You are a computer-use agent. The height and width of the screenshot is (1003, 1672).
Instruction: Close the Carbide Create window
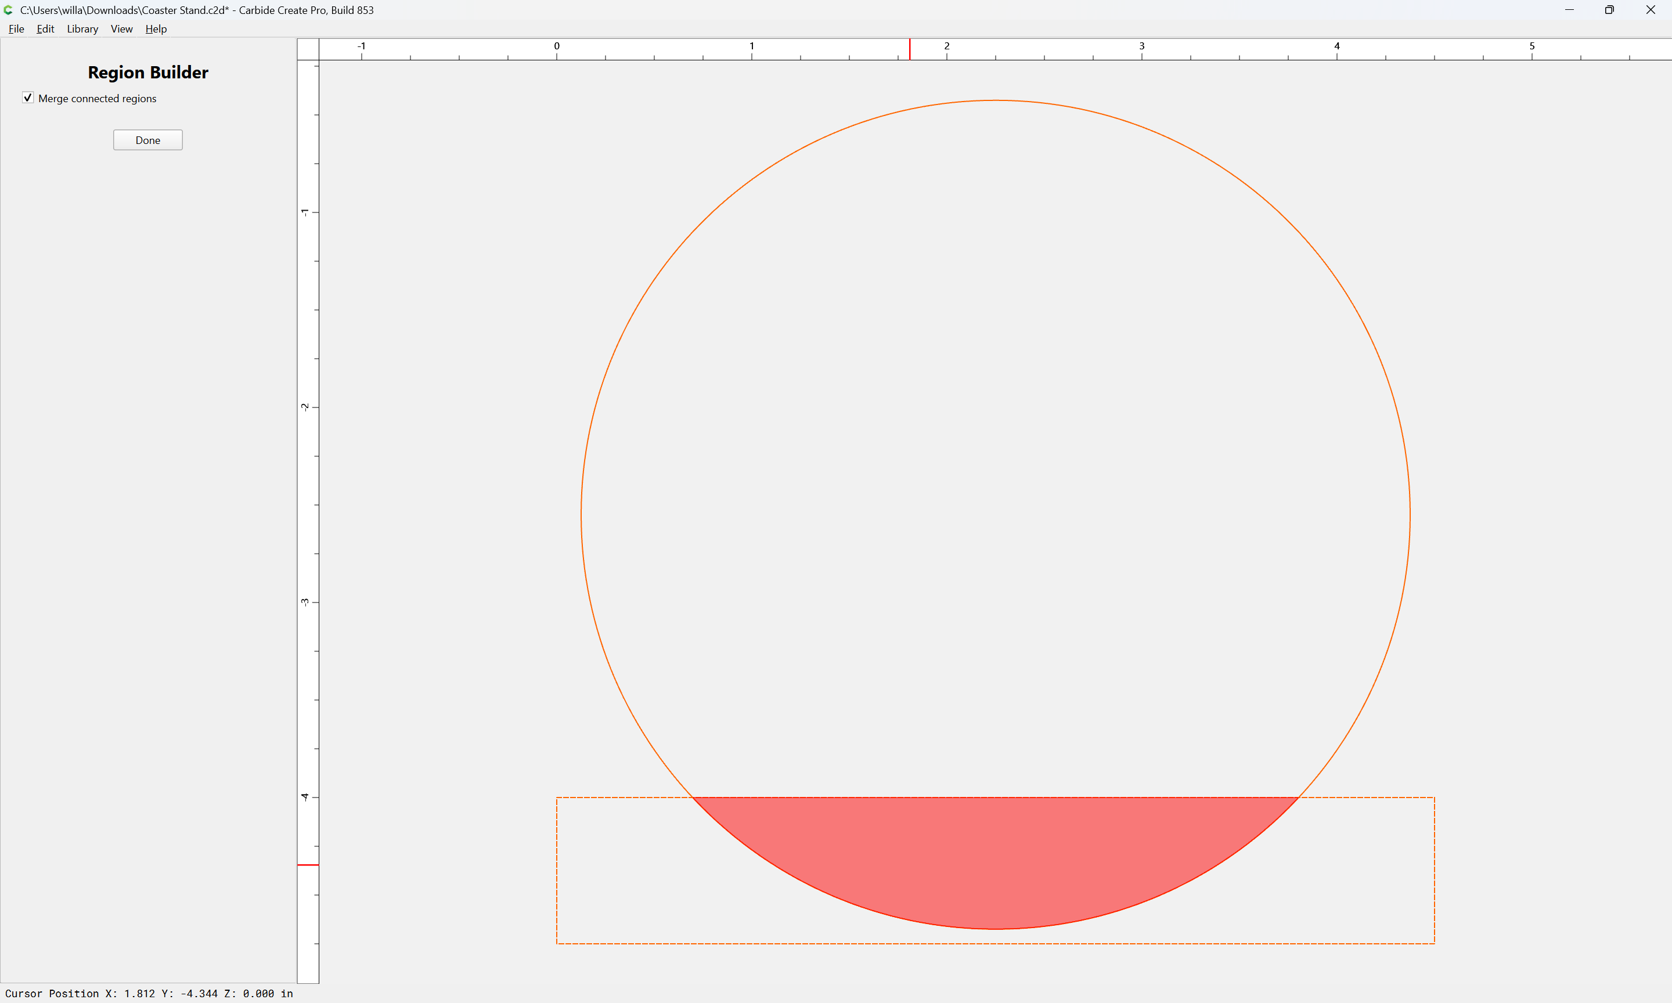click(x=1651, y=9)
